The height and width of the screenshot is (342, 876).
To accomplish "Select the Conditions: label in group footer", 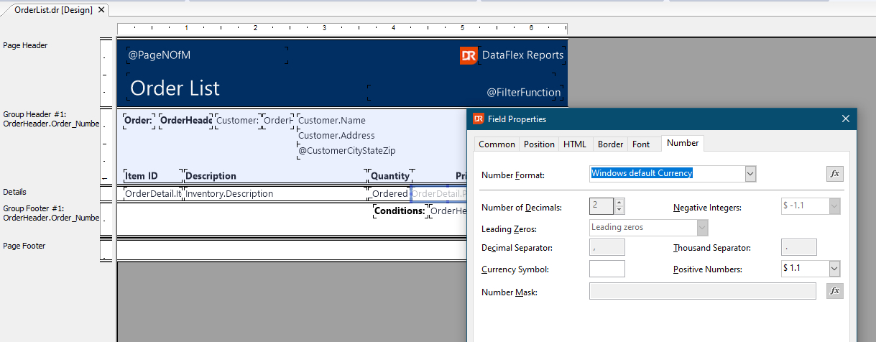I will 400,211.
